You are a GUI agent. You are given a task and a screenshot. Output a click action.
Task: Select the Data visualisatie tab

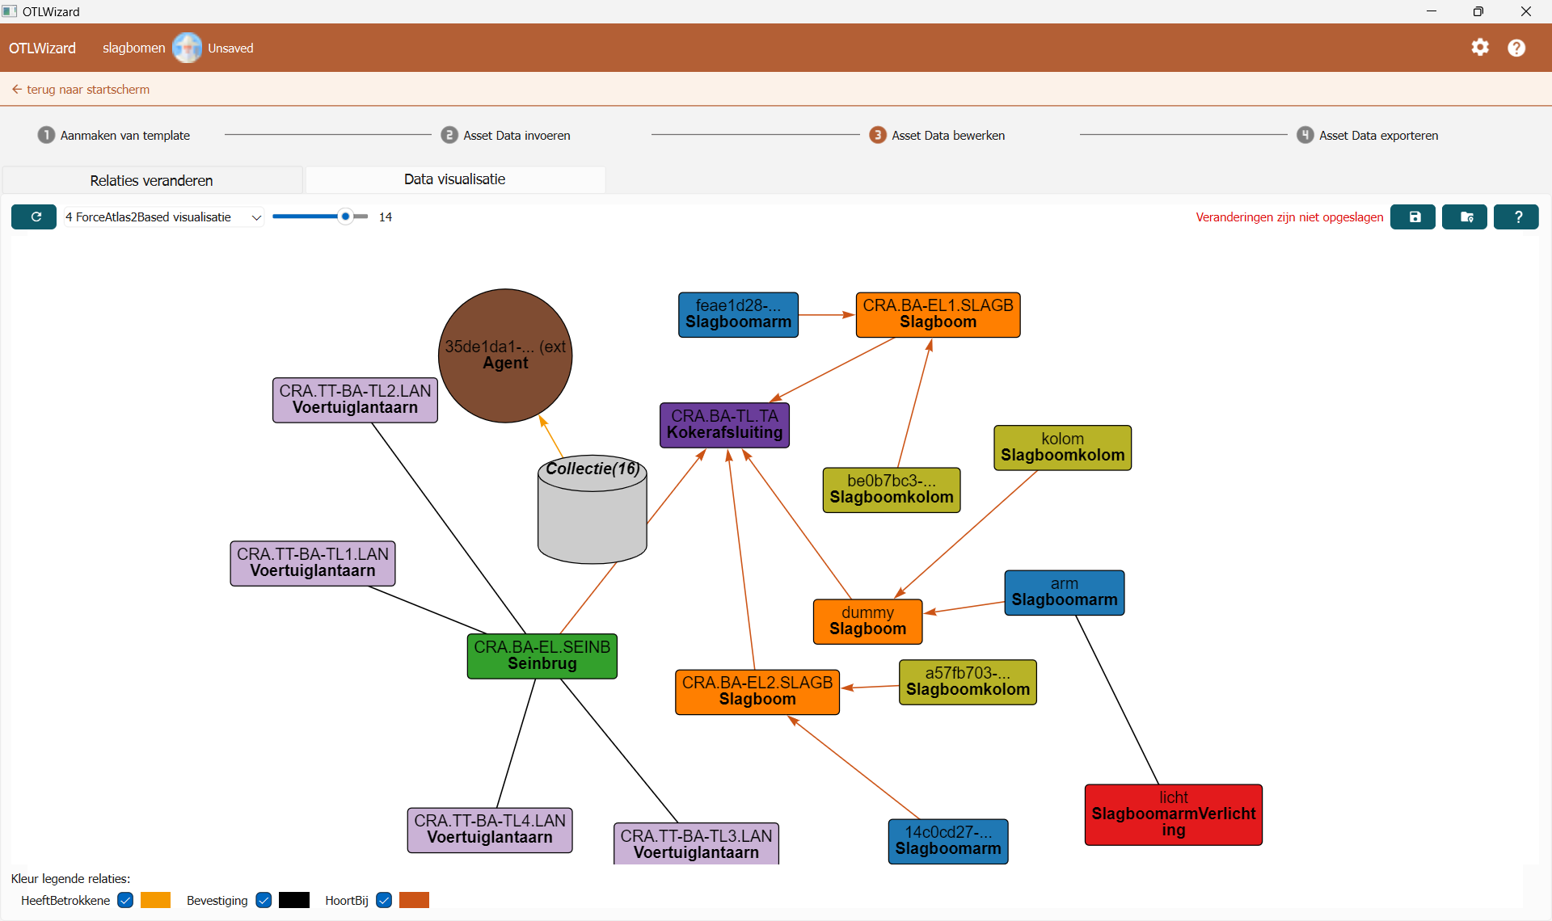(x=454, y=179)
